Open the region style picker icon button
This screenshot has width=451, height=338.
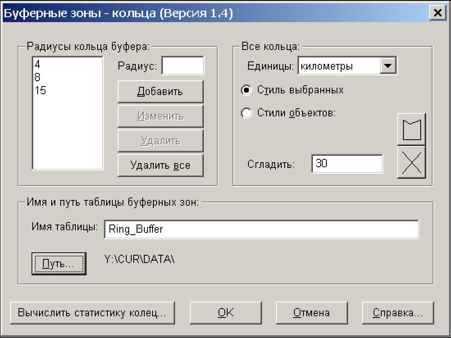click(411, 129)
